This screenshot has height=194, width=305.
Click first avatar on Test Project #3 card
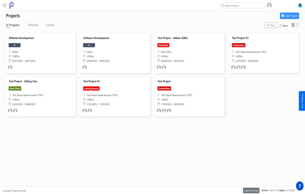[233, 67]
